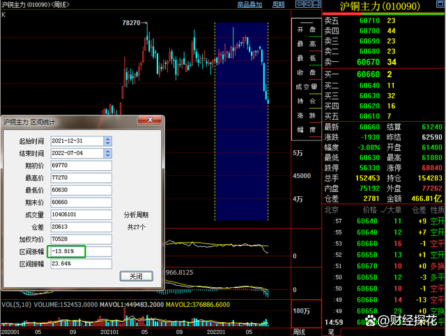Click the 内盘 value 75192
The image size is (446, 336).
point(369,189)
